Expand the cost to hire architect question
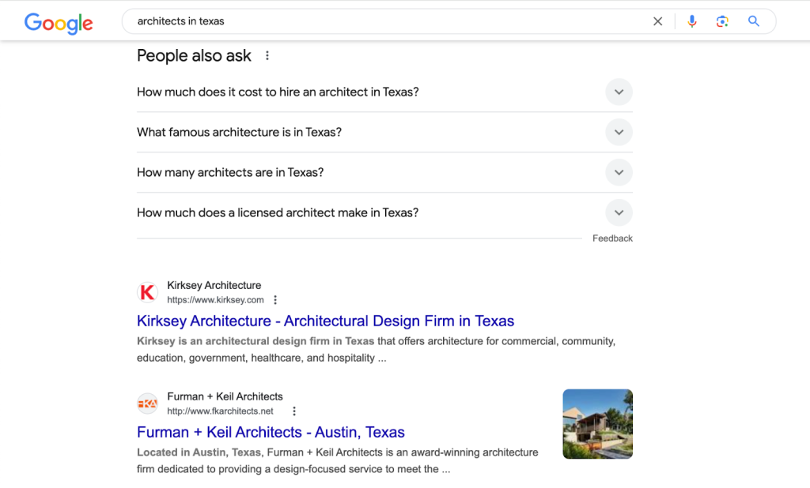The width and height of the screenshot is (810, 488). point(619,92)
